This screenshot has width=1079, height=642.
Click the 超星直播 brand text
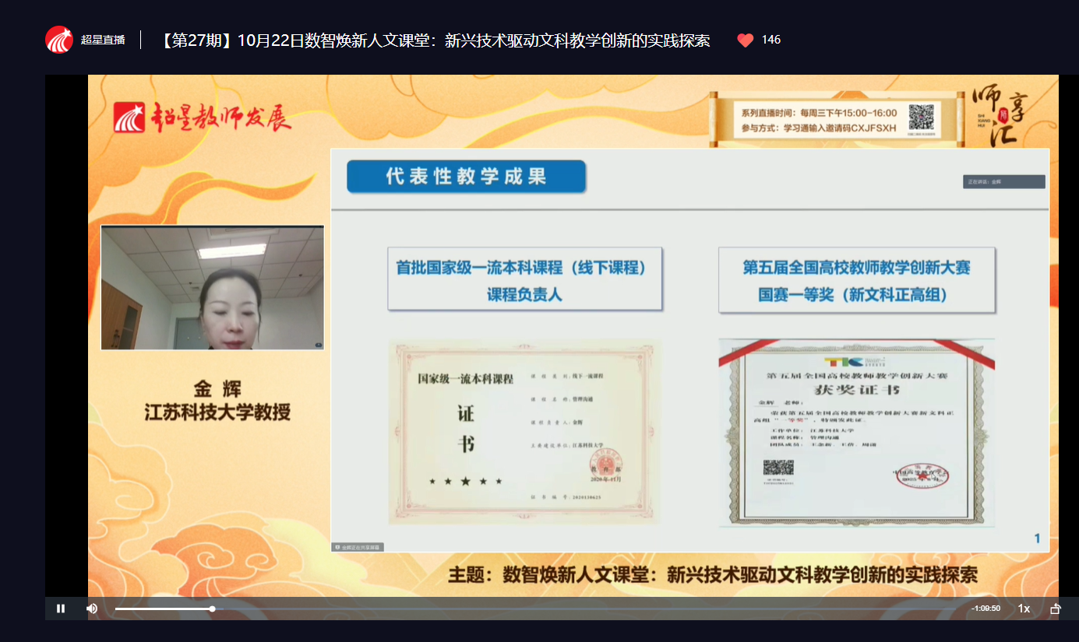[103, 40]
